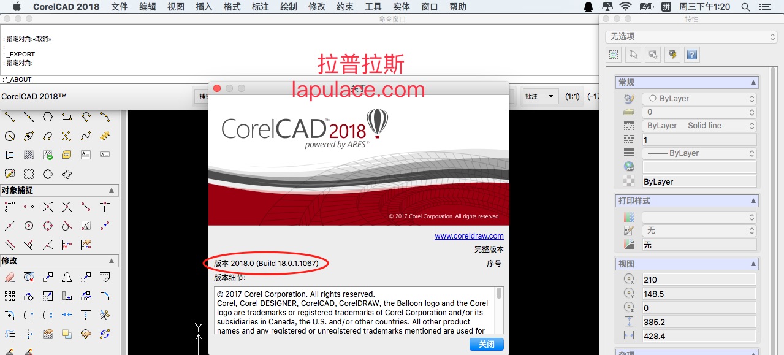Open the 标注 menu

click(x=261, y=7)
